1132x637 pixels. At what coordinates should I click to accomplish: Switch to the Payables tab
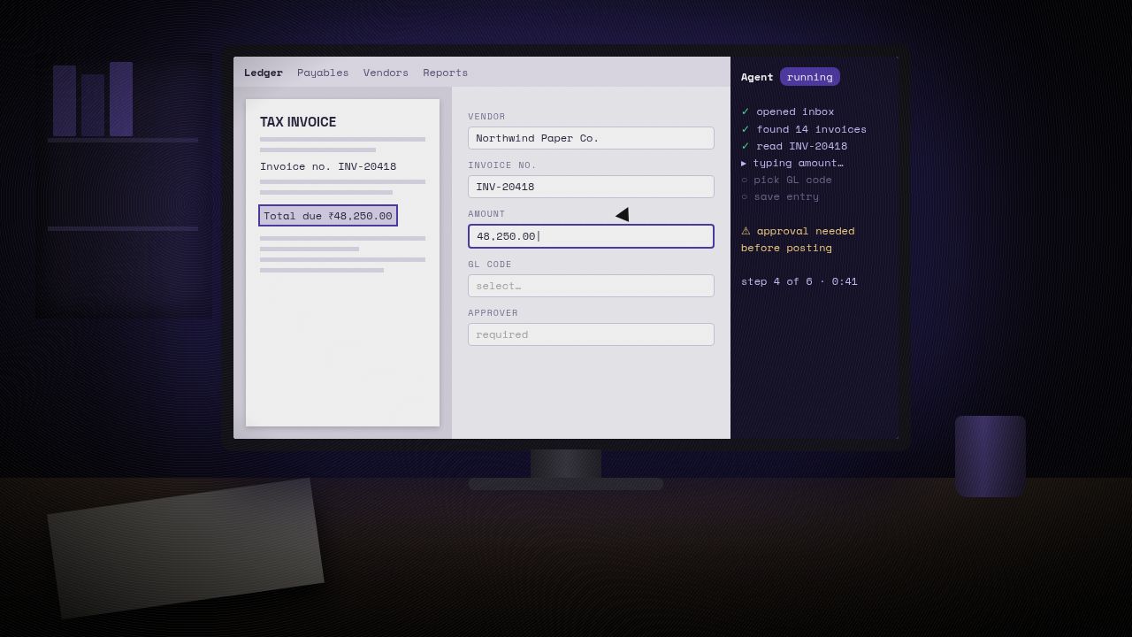[323, 73]
